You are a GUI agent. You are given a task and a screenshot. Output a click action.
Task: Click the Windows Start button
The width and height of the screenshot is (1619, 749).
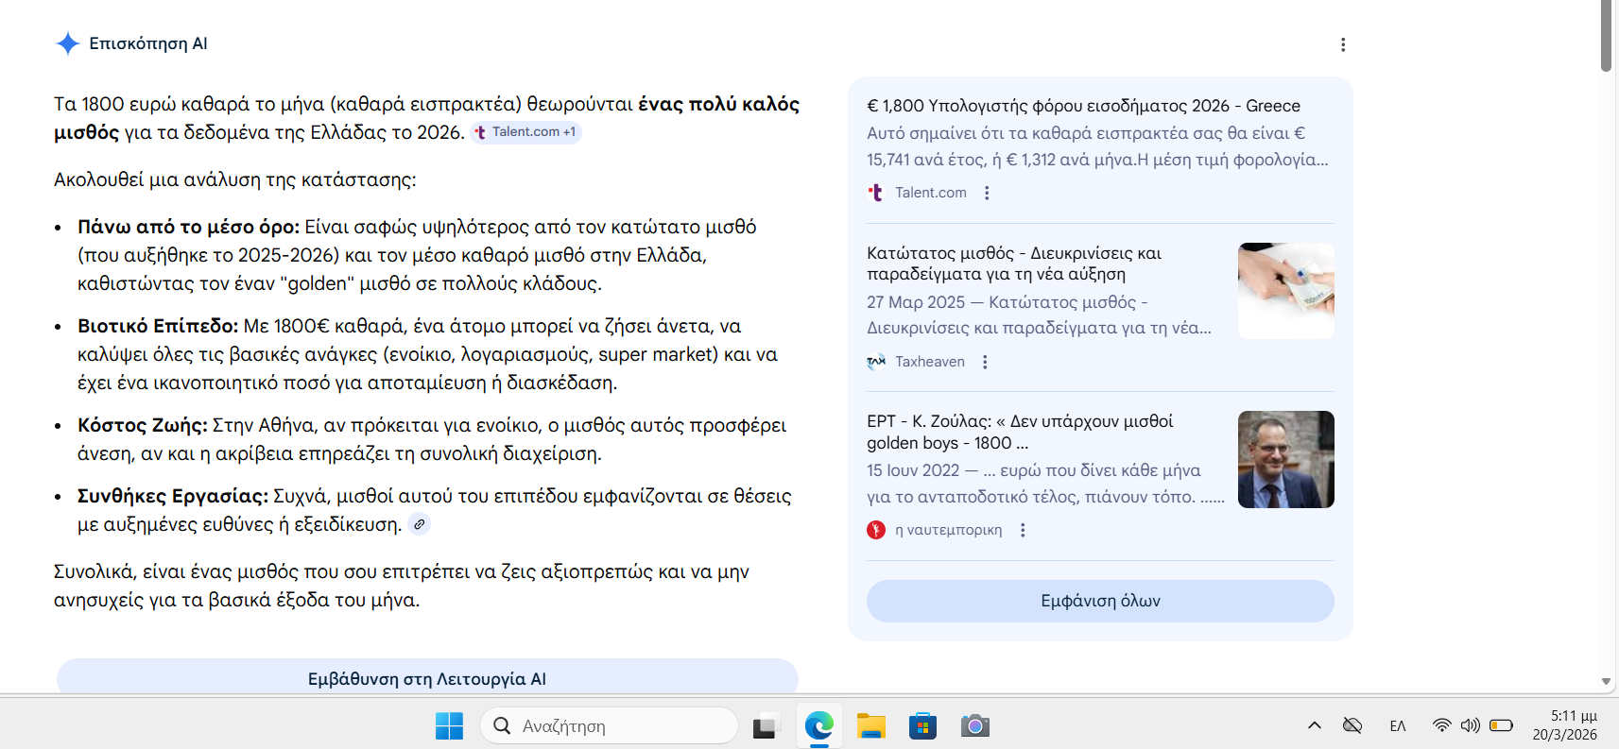pos(449,726)
